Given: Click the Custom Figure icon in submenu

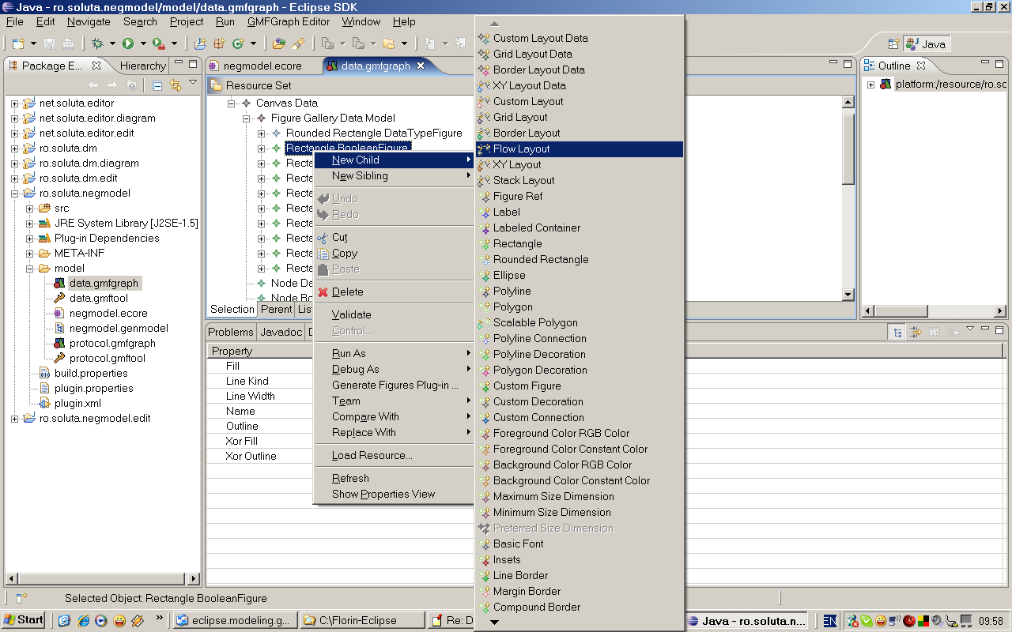Looking at the screenshot, I should click(485, 386).
